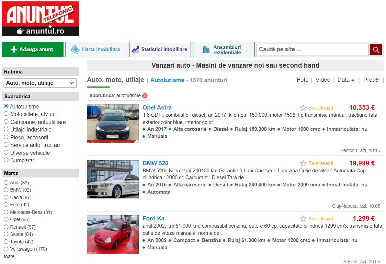Image resolution: width=386 pixels, height=264 pixels.
Task: Sort listings by Pret
Action: 368,80
